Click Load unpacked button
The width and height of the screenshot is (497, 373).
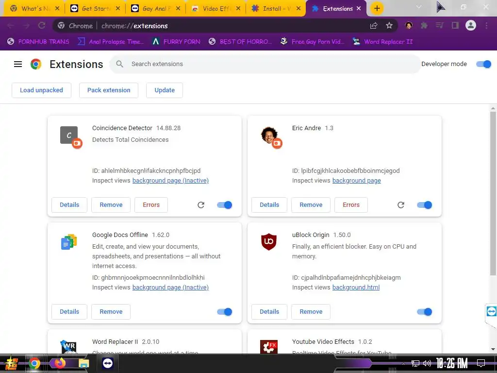click(42, 90)
